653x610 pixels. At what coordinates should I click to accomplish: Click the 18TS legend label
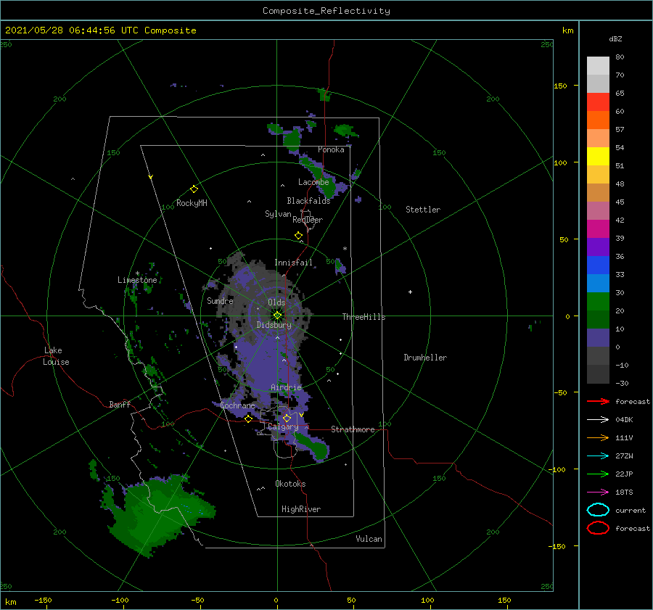point(624,492)
